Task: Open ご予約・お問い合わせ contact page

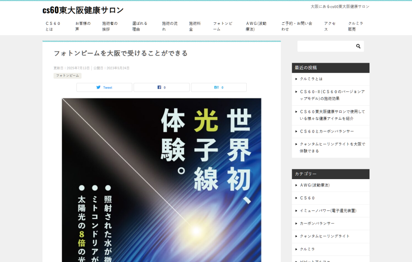Action: [x=297, y=26]
